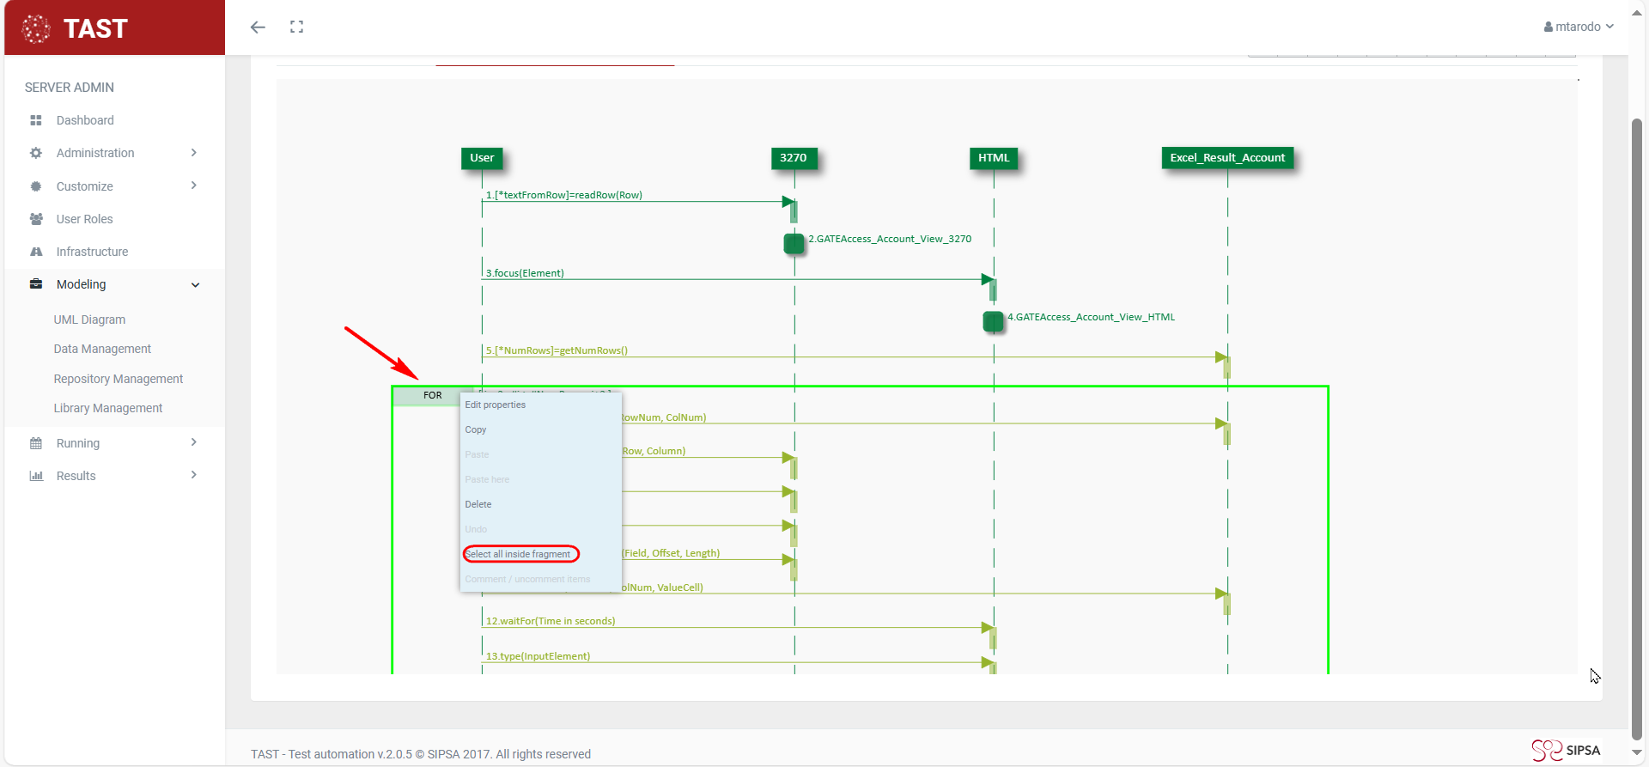Image resolution: width=1649 pixels, height=767 pixels.
Task: Click the GATEAccess_Account_View_3270 block icon
Action: (794, 243)
